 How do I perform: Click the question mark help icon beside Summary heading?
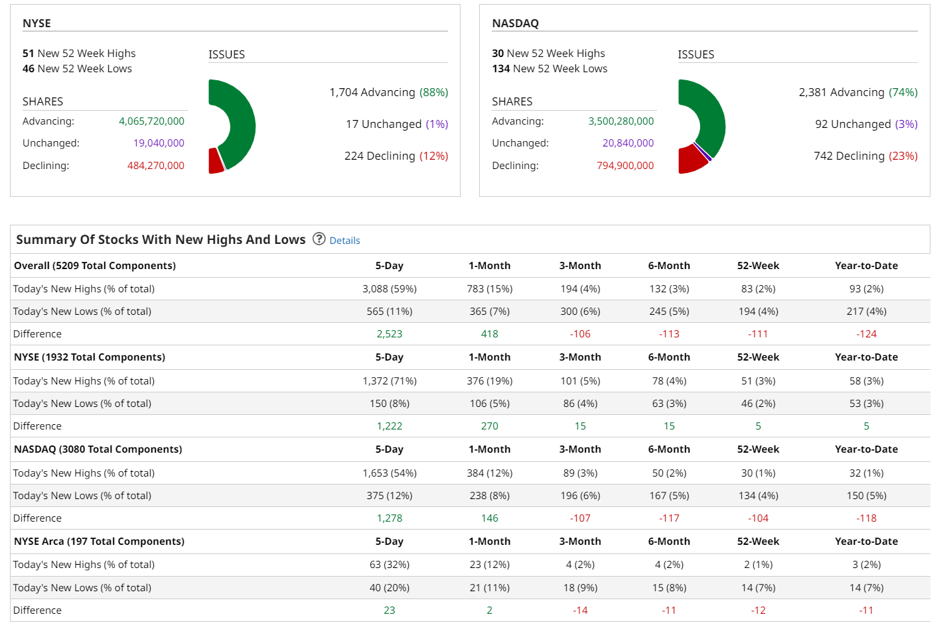point(319,239)
